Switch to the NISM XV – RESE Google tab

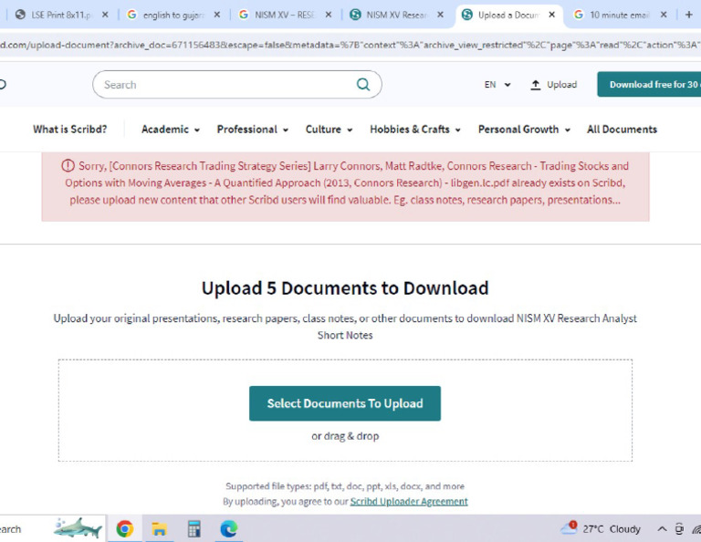click(284, 15)
